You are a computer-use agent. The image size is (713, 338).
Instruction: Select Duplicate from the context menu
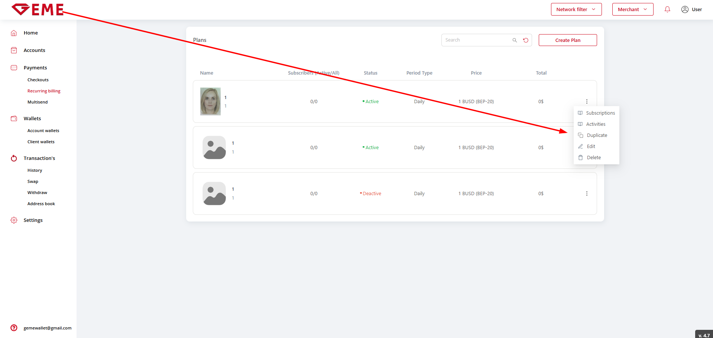[x=597, y=135]
